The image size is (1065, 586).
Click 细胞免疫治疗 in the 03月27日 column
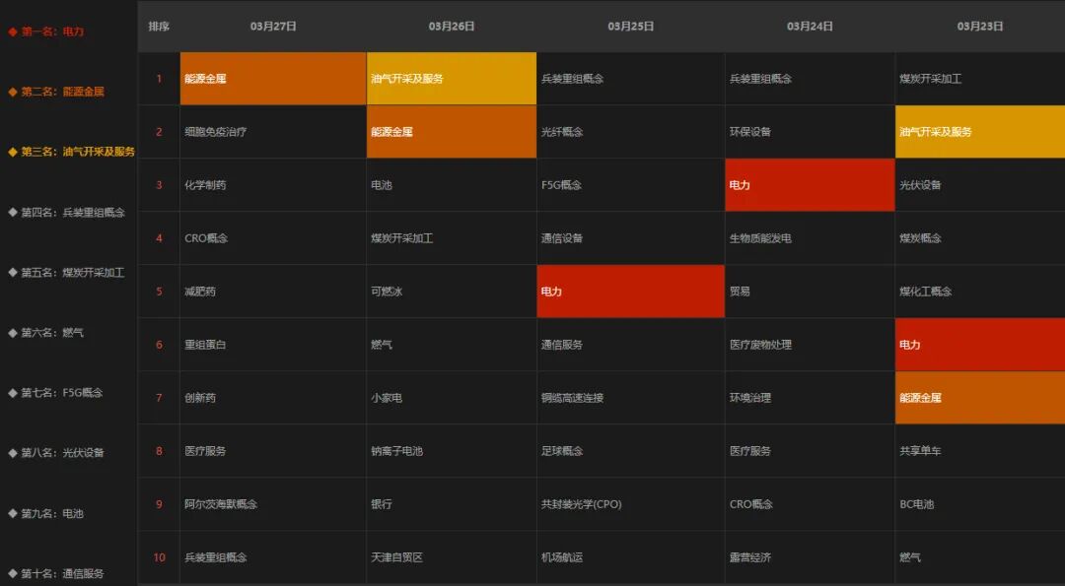(x=216, y=132)
